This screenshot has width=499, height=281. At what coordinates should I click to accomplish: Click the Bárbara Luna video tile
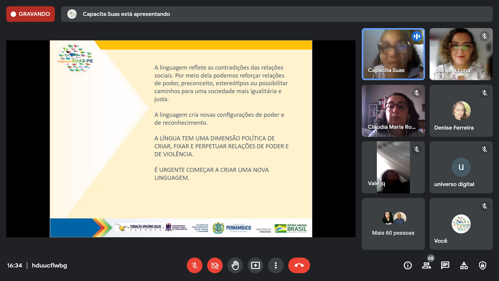pyautogui.click(x=461, y=54)
